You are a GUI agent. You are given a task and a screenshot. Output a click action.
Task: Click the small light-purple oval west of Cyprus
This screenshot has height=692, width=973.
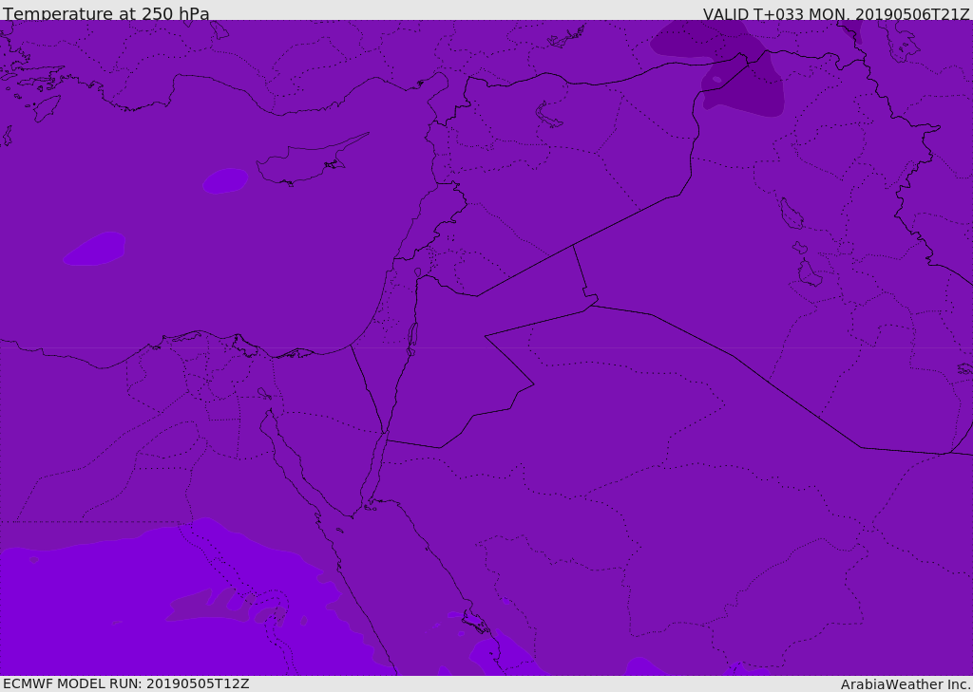pos(225,180)
